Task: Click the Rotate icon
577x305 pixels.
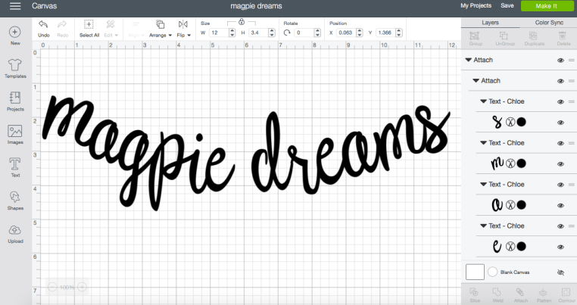Action: tap(287, 33)
